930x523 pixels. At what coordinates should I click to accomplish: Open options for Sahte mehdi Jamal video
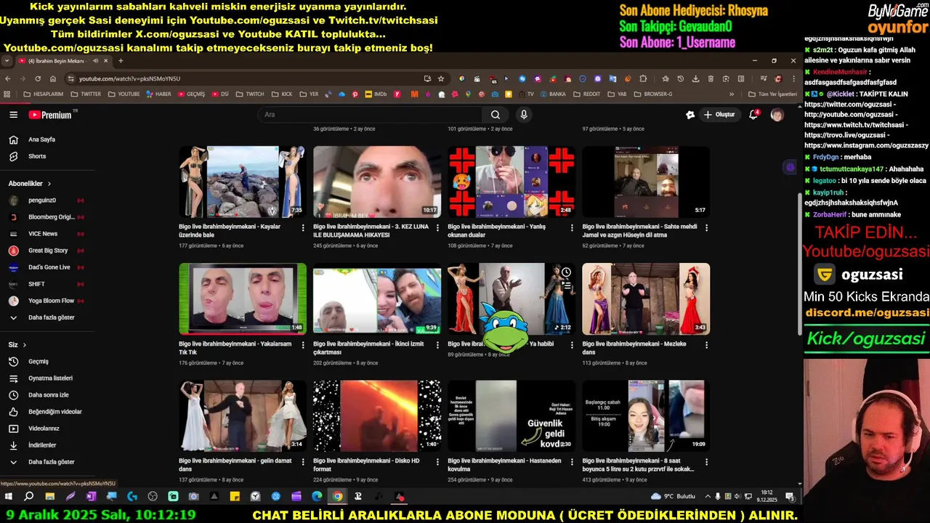pyautogui.click(x=706, y=227)
